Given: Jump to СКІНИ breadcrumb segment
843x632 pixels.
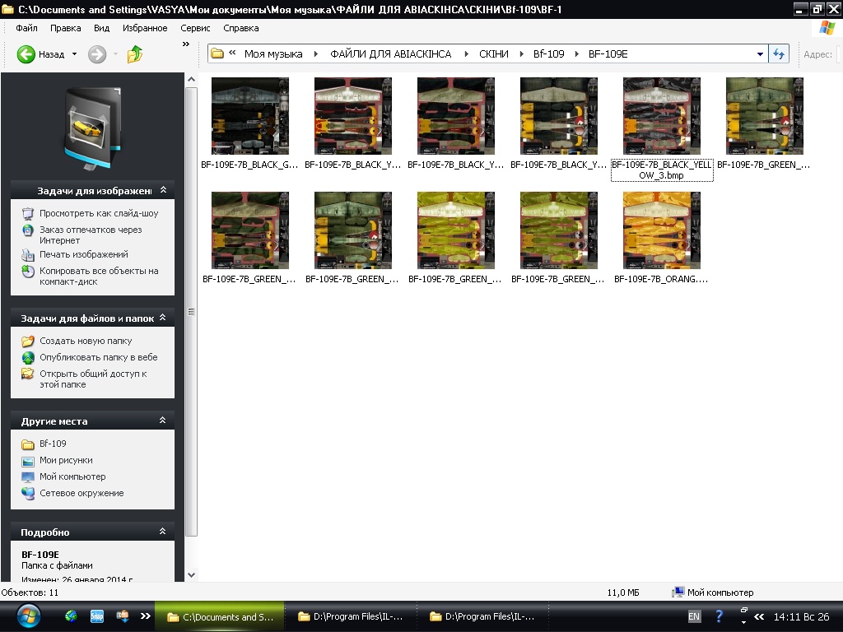Looking at the screenshot, I should pyautogui.click(x=494, y=53).
